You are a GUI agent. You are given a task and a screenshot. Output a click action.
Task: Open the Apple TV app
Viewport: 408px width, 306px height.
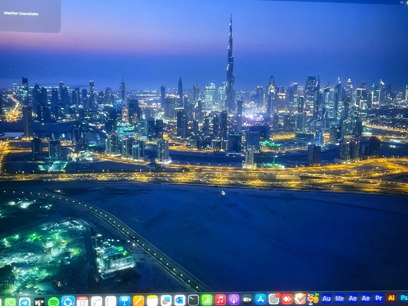pyautogui.click(x=247, y=299)
